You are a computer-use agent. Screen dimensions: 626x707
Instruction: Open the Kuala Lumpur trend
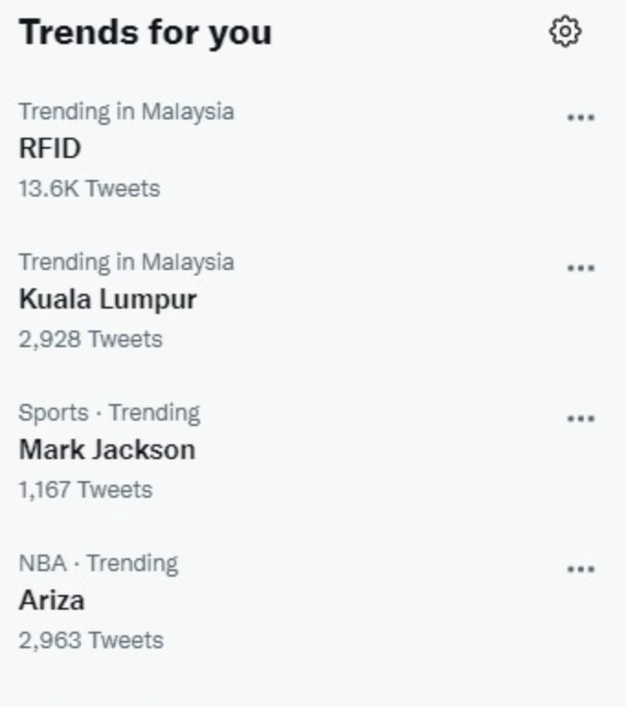point(107,299)
